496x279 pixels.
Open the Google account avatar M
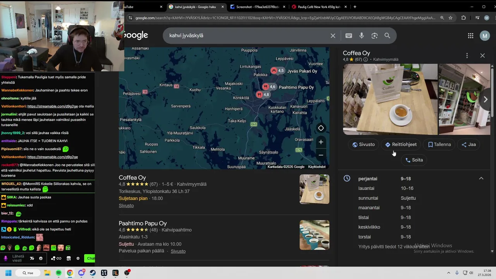coord(485,36)
